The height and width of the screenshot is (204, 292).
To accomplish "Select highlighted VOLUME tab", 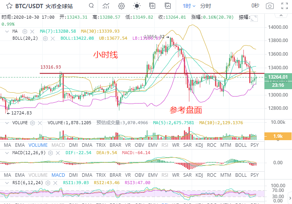I will (38, 145).
